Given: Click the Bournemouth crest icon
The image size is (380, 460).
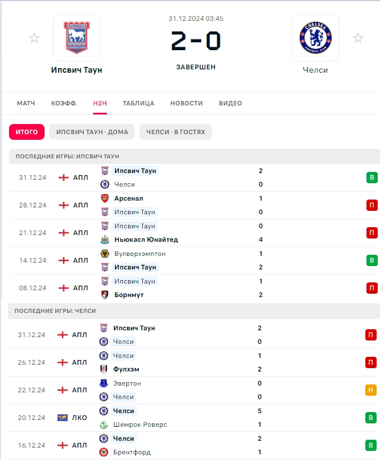Looking at the screenshot, I should 105,295.
